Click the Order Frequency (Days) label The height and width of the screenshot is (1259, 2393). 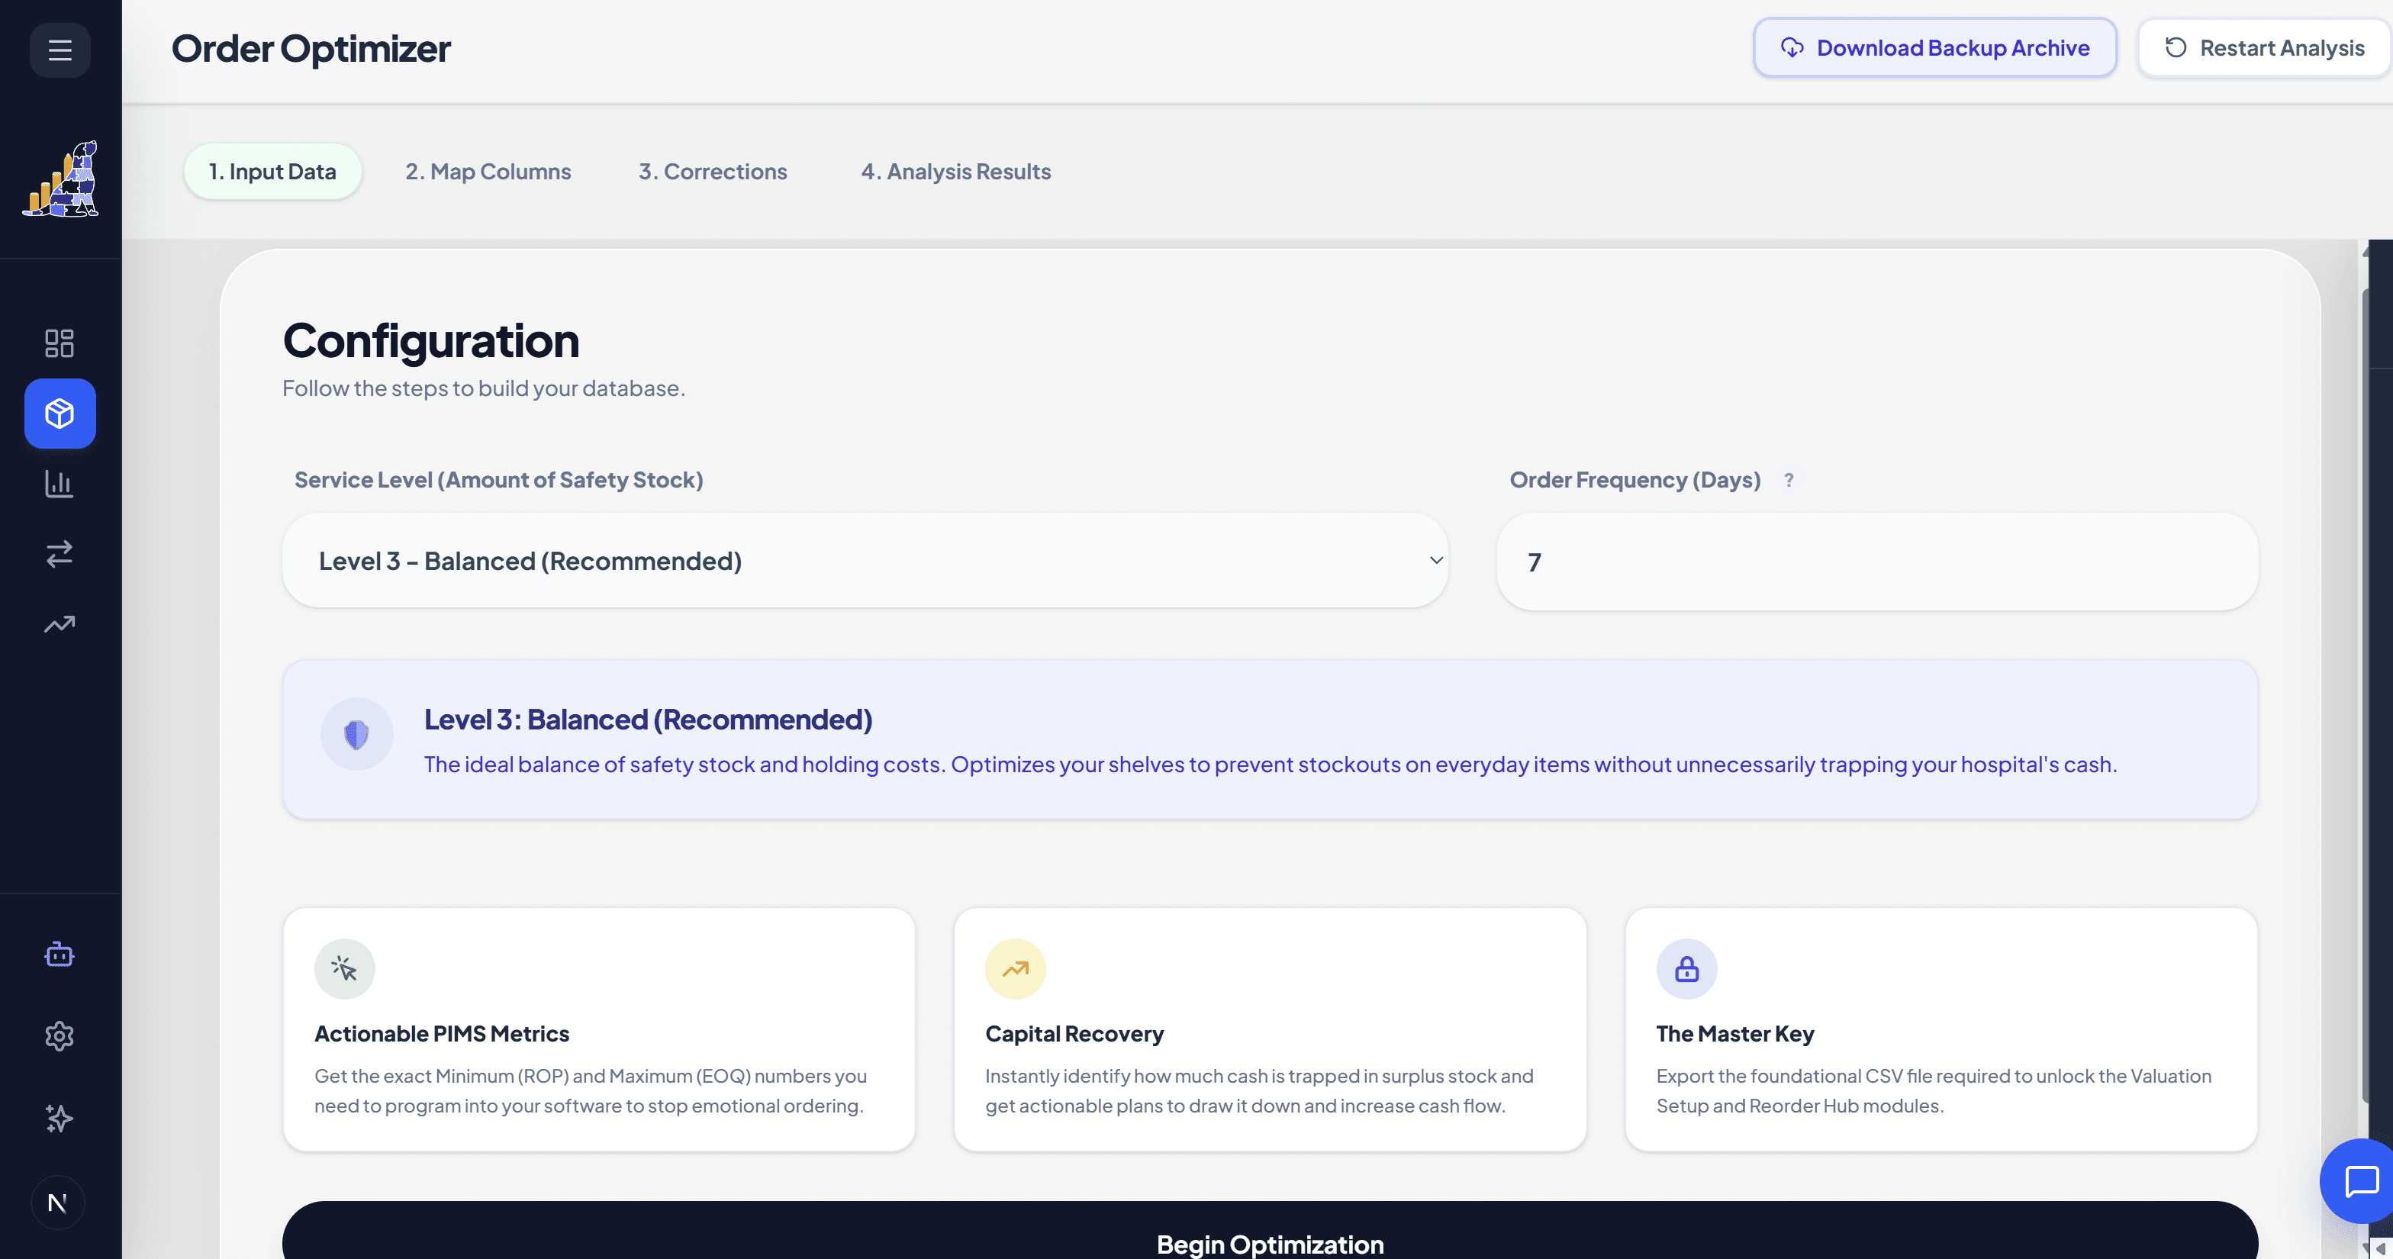coord(1635,481)
